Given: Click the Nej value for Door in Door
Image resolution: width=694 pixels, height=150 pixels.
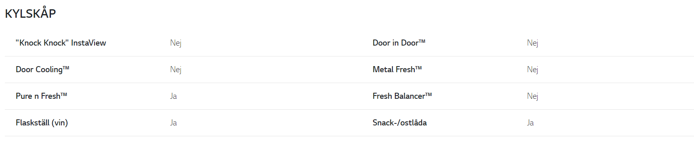Looking at the screenshot, I should [532, 43].
